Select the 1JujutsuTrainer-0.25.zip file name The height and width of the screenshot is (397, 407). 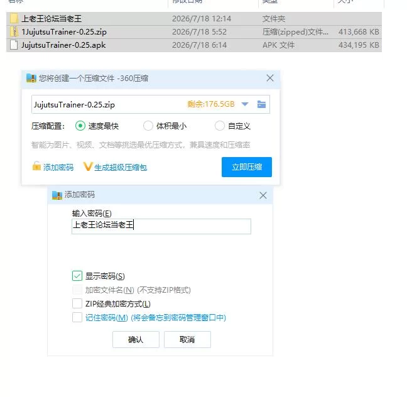click(64, 32)
